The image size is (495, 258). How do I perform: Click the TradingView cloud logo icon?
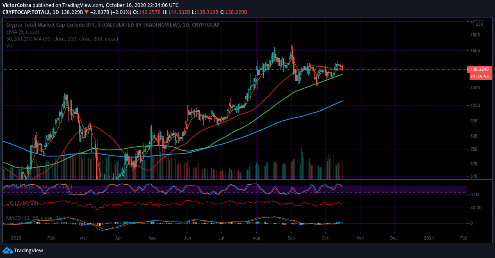coord(7,250)
